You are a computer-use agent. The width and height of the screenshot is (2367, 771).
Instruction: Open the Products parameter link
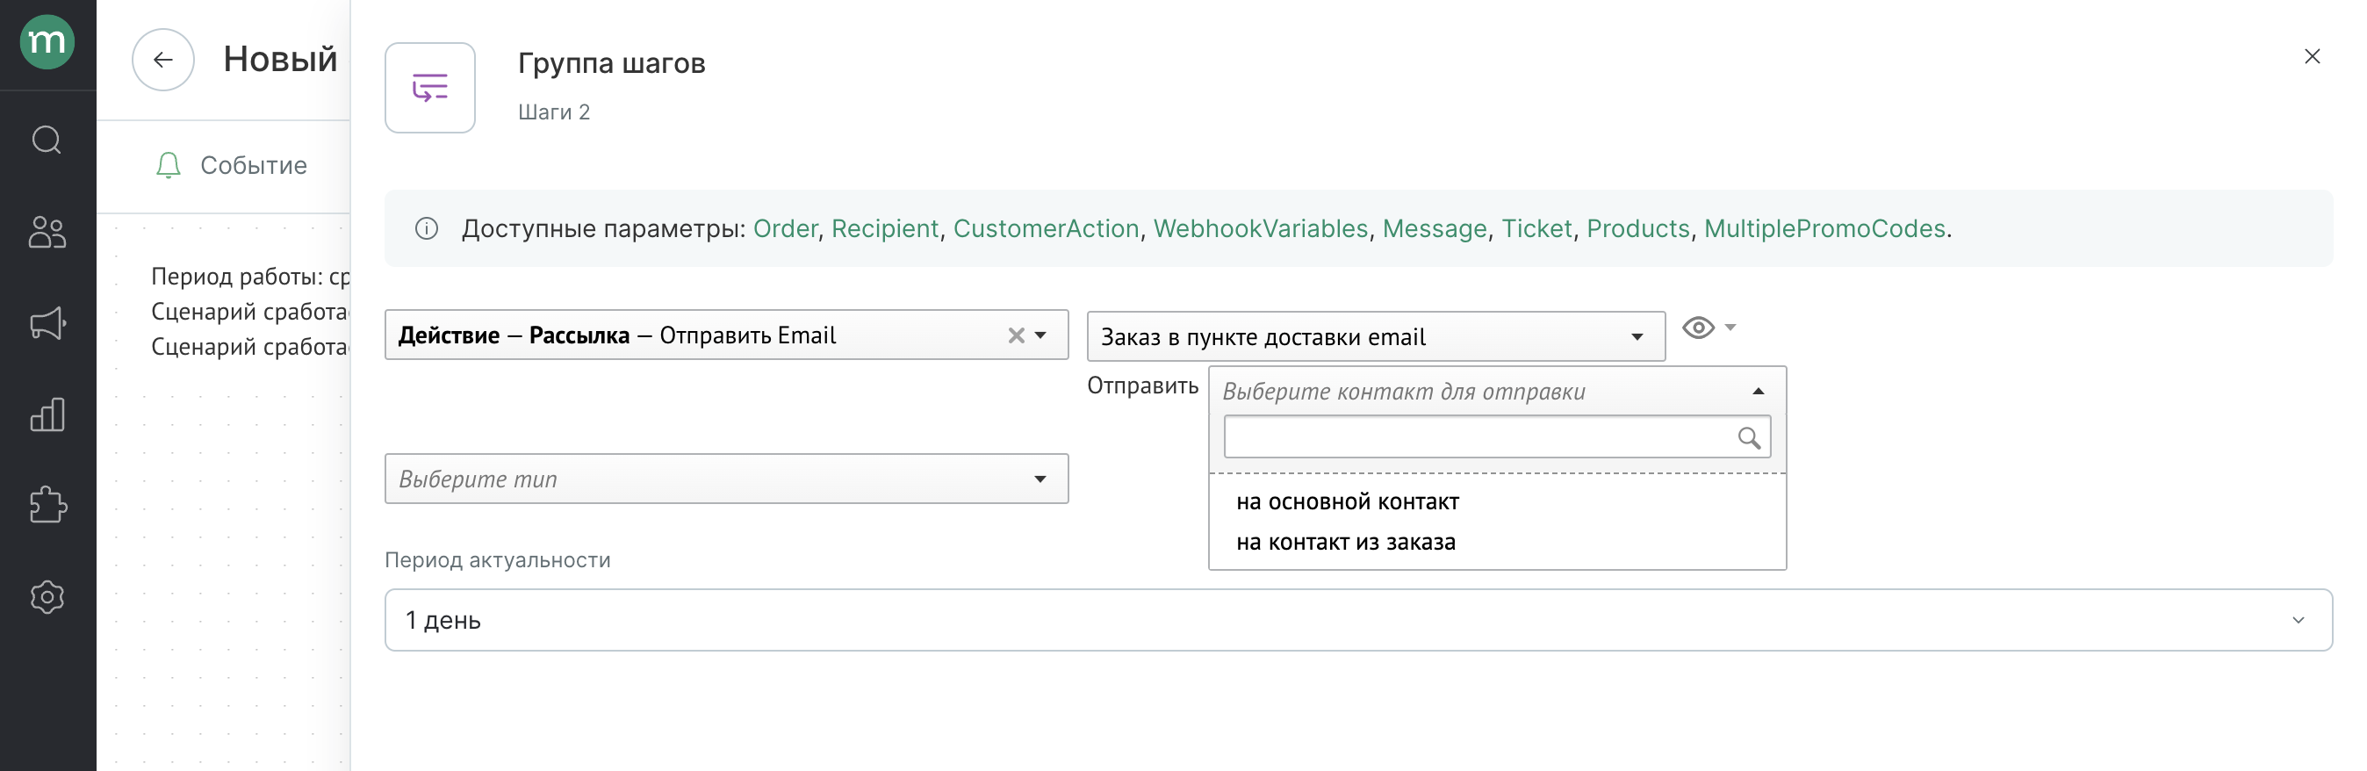point(1637,229)
